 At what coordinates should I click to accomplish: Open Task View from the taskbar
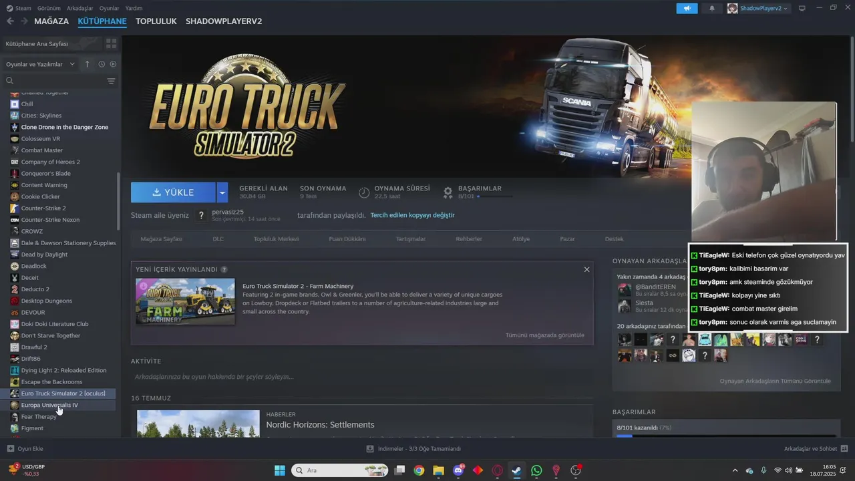[x=399, y=470]
